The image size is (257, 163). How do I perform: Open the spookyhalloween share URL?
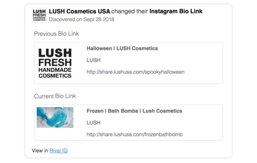coord(135,72)
